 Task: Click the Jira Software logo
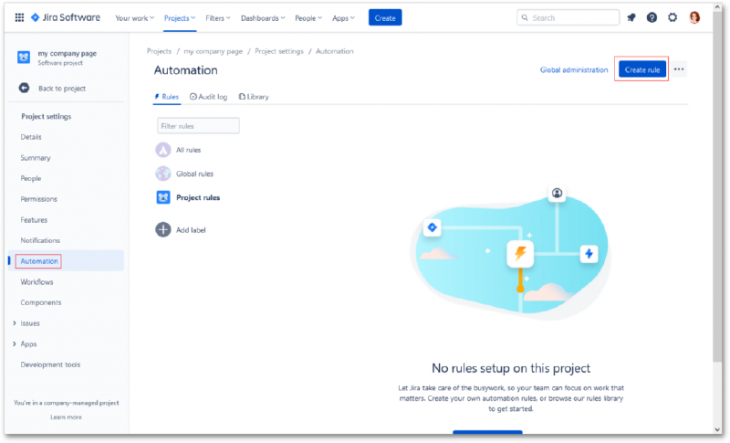pos(65,17)
